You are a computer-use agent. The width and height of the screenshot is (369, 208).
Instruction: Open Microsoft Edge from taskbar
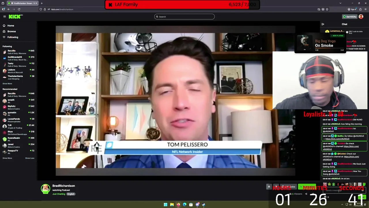point(184,205)
